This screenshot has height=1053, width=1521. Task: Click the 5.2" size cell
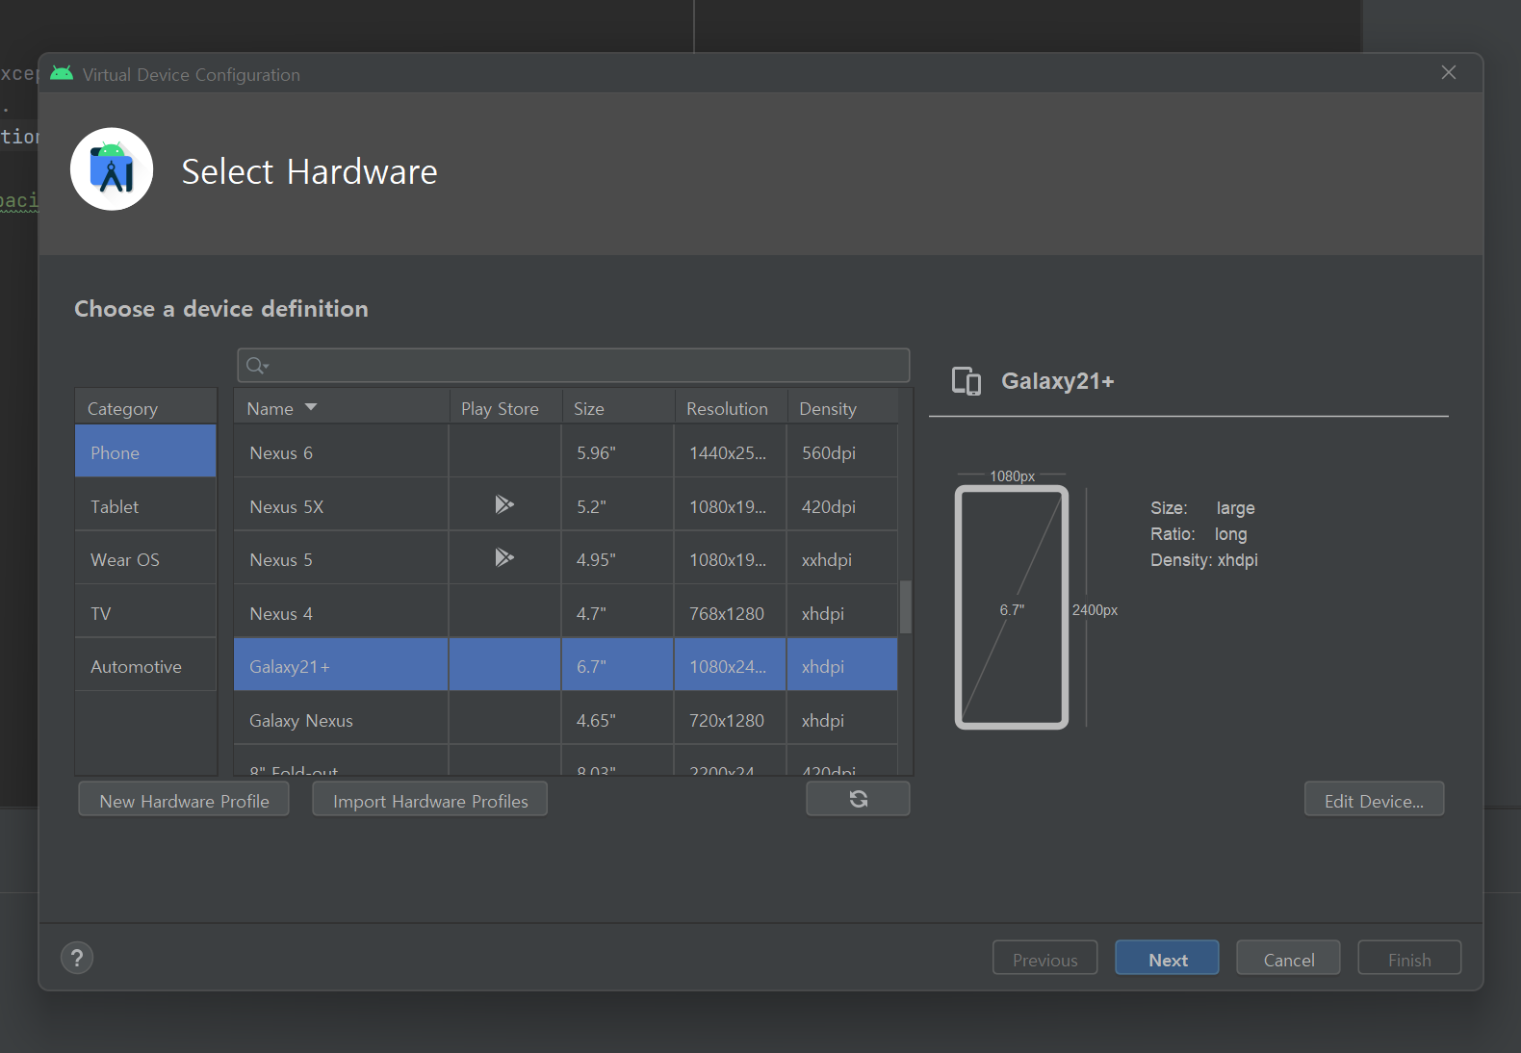click(618, 505)
